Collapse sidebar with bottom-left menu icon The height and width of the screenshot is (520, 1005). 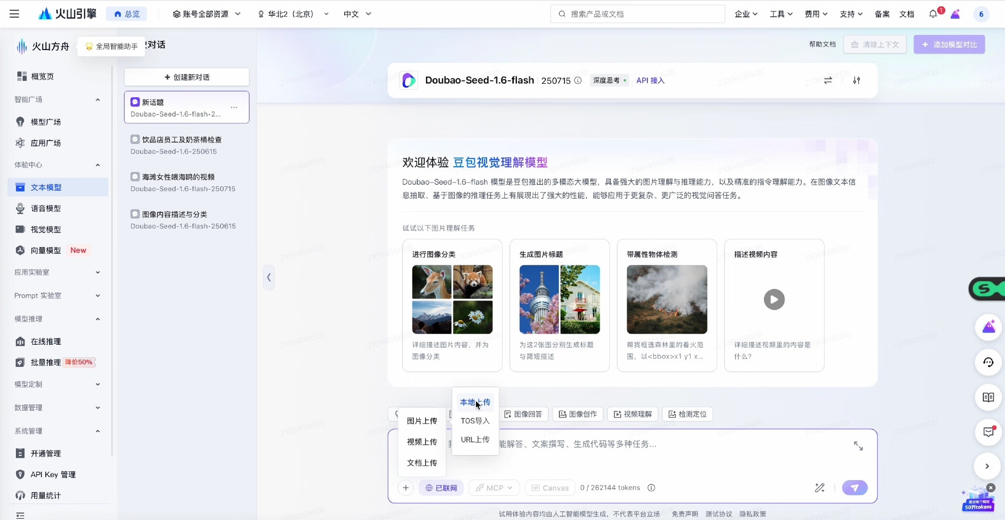point(20,515)
